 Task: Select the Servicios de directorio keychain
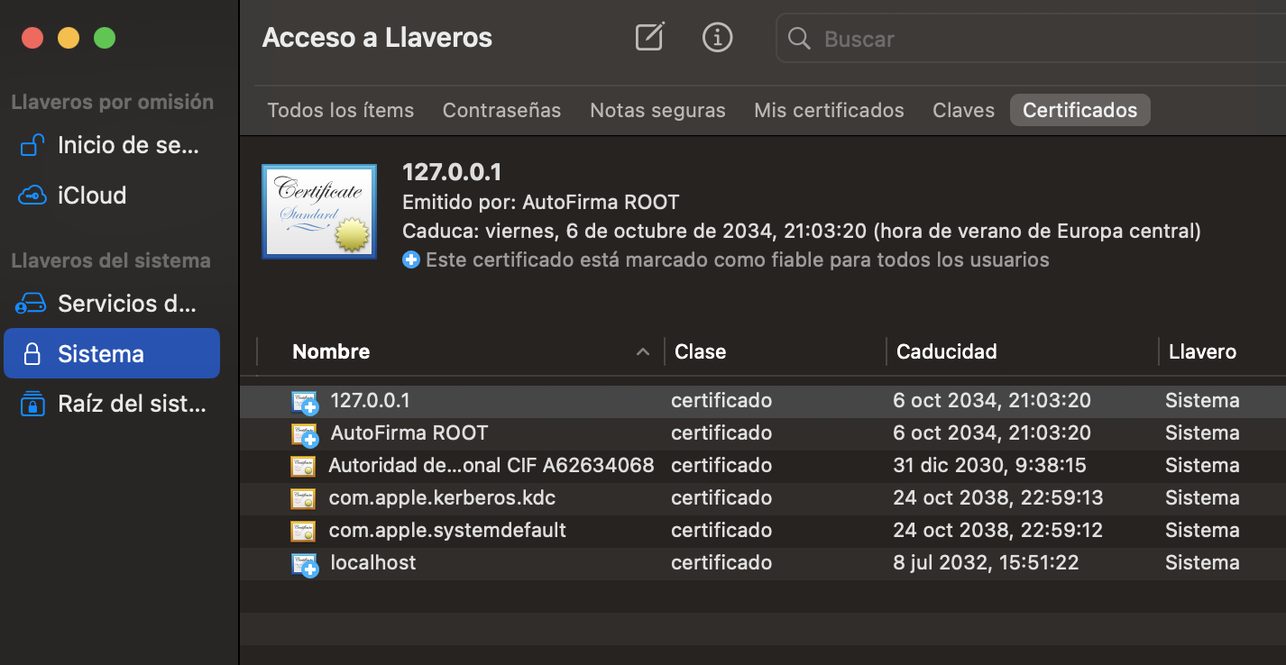point(126,304)
